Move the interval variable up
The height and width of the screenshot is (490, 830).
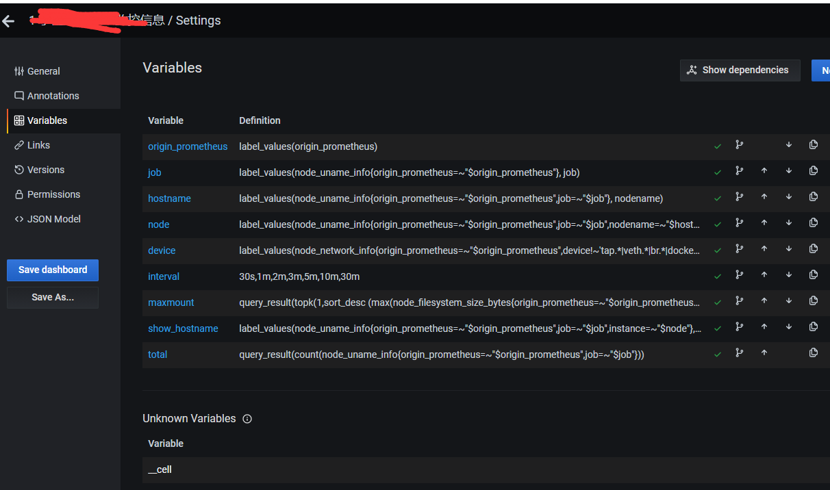[764, 275]
